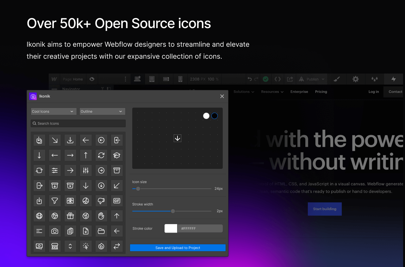Select the circled left arrow icon
This screenshot has width=405, height=267.
point(101,140)
